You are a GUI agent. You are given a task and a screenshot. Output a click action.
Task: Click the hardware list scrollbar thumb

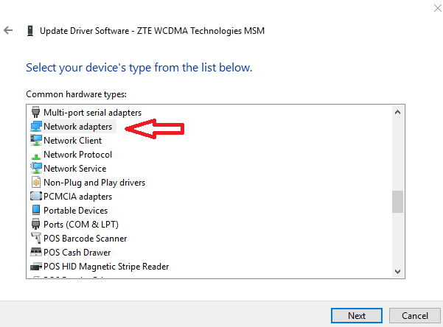tap(398, 202)
